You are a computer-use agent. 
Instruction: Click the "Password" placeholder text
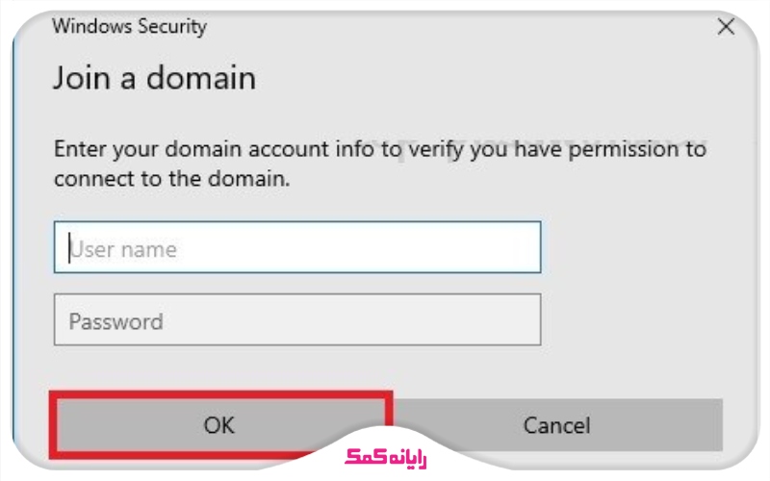tap(115, 321)
